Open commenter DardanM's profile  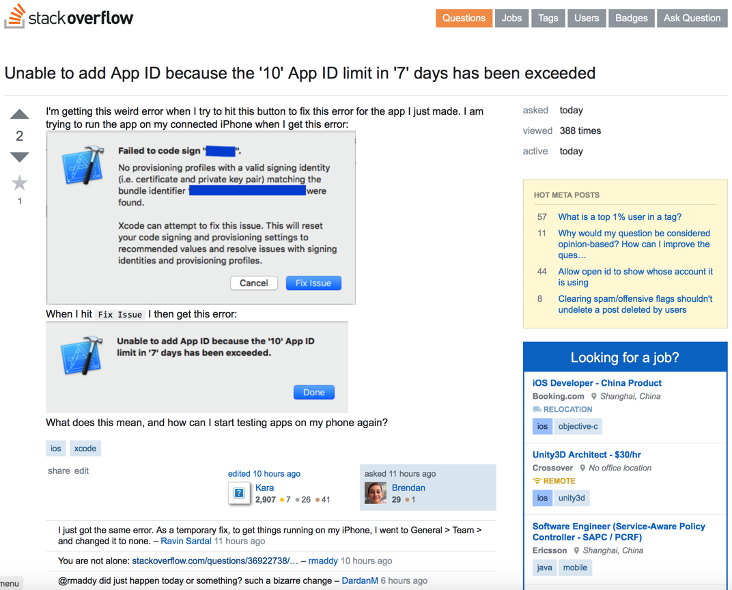pos(360,580)
